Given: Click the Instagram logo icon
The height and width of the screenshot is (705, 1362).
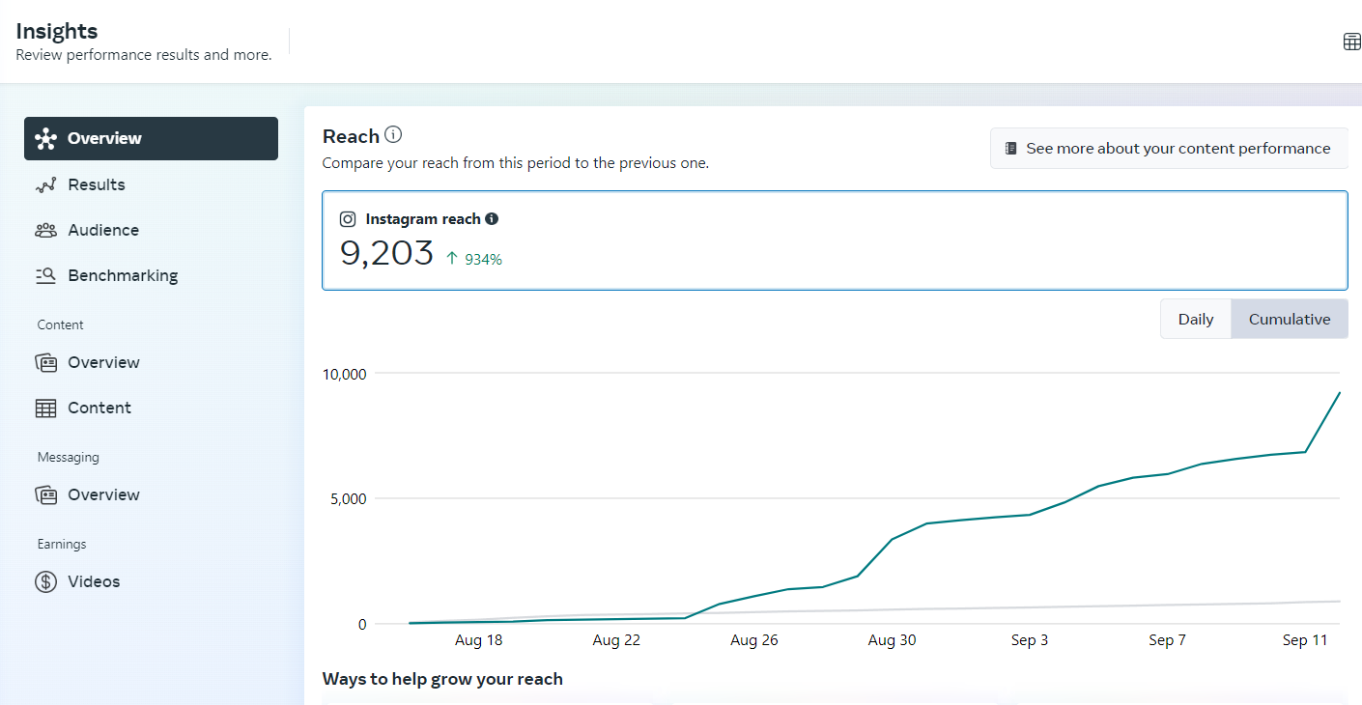Looking at the screenshot, I should pos(349,219).
